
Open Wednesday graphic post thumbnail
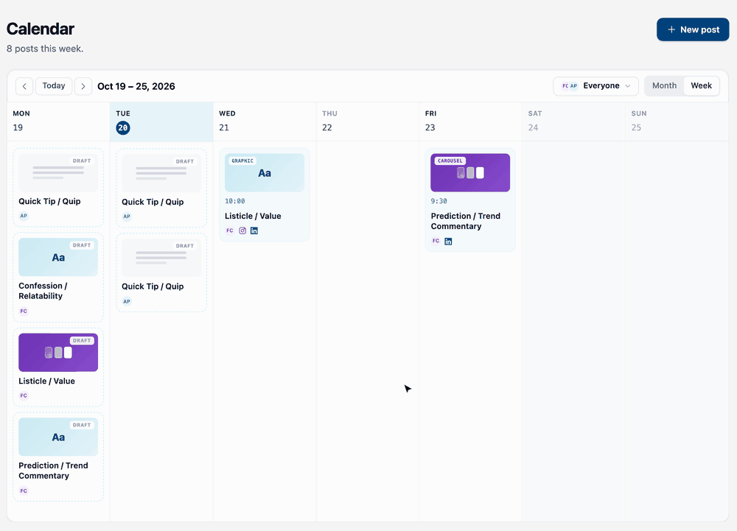point(265,173)
